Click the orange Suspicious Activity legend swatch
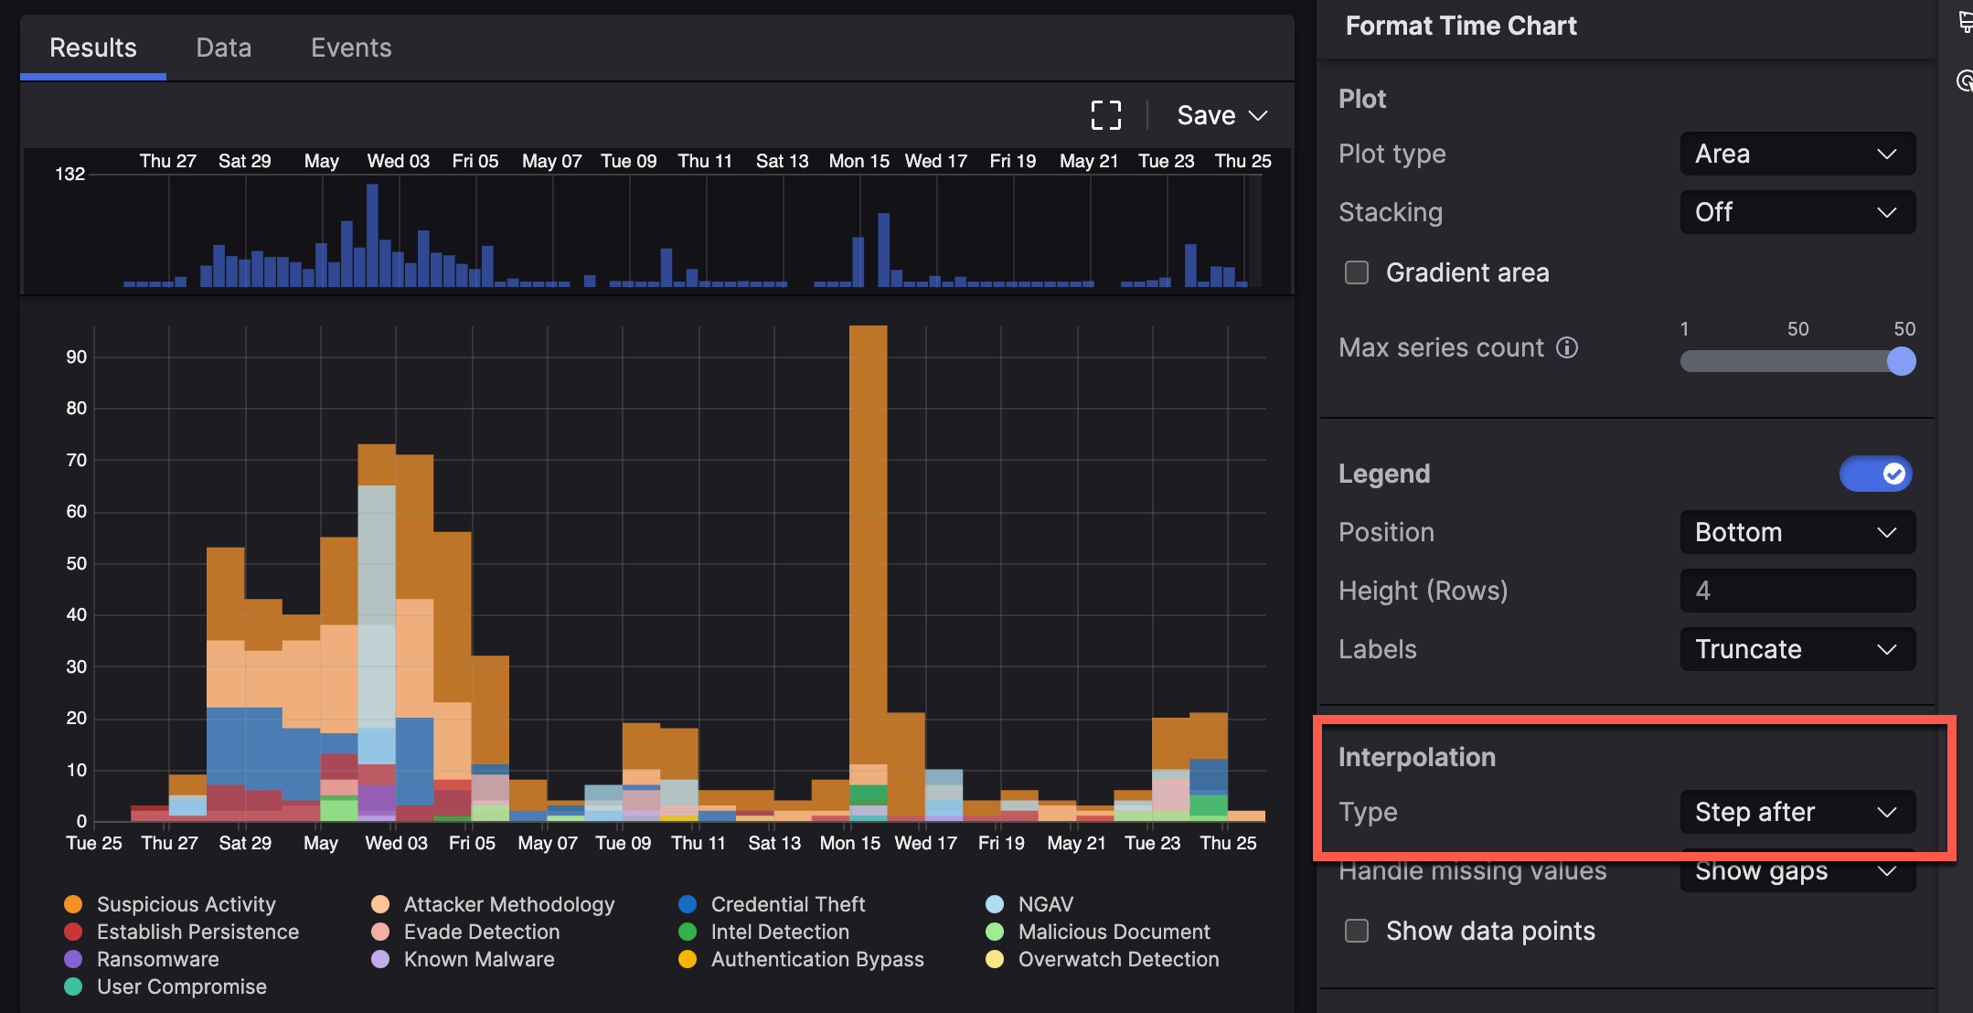Image resolution: width=1973 pixels, height=1013 pixels. [73, 904]
